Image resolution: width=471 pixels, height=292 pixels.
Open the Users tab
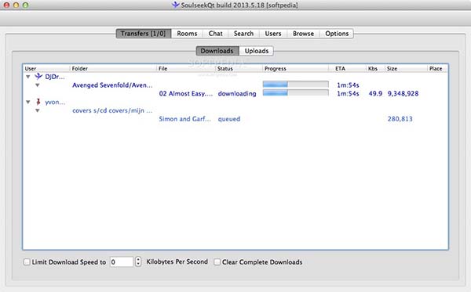pyautogui.click(x=273, y=34)
